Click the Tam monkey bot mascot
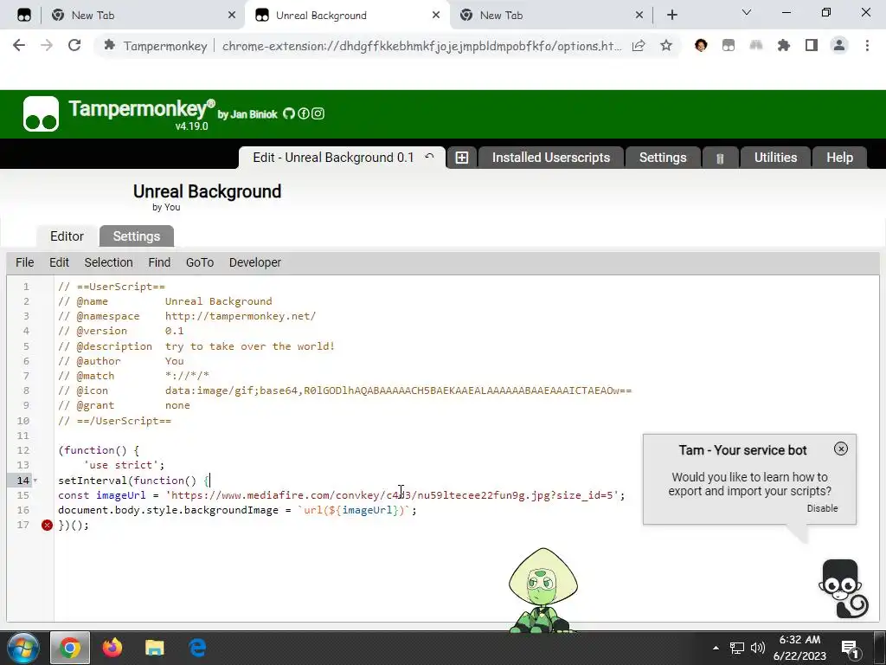 click(843, 589)
